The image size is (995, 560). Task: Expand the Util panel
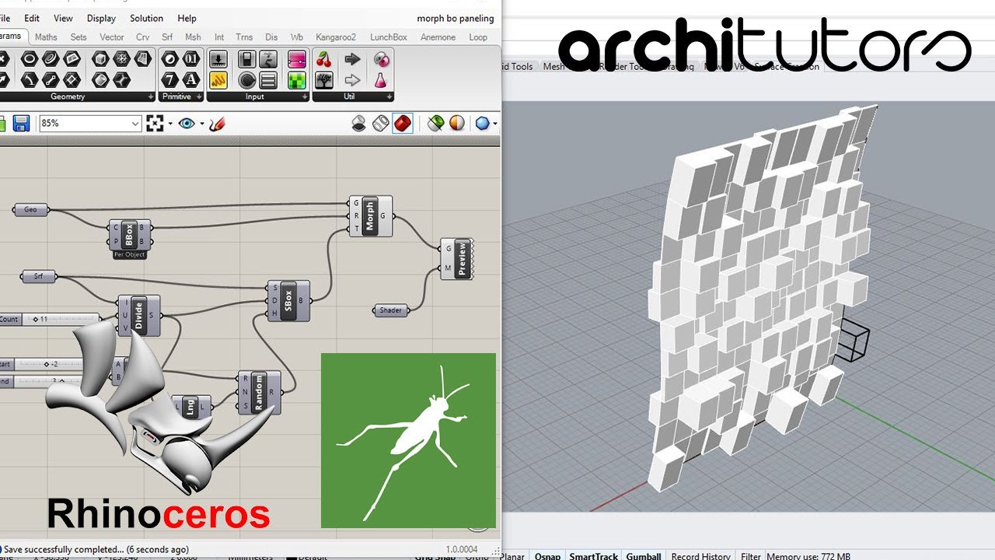tap(389, 97)
